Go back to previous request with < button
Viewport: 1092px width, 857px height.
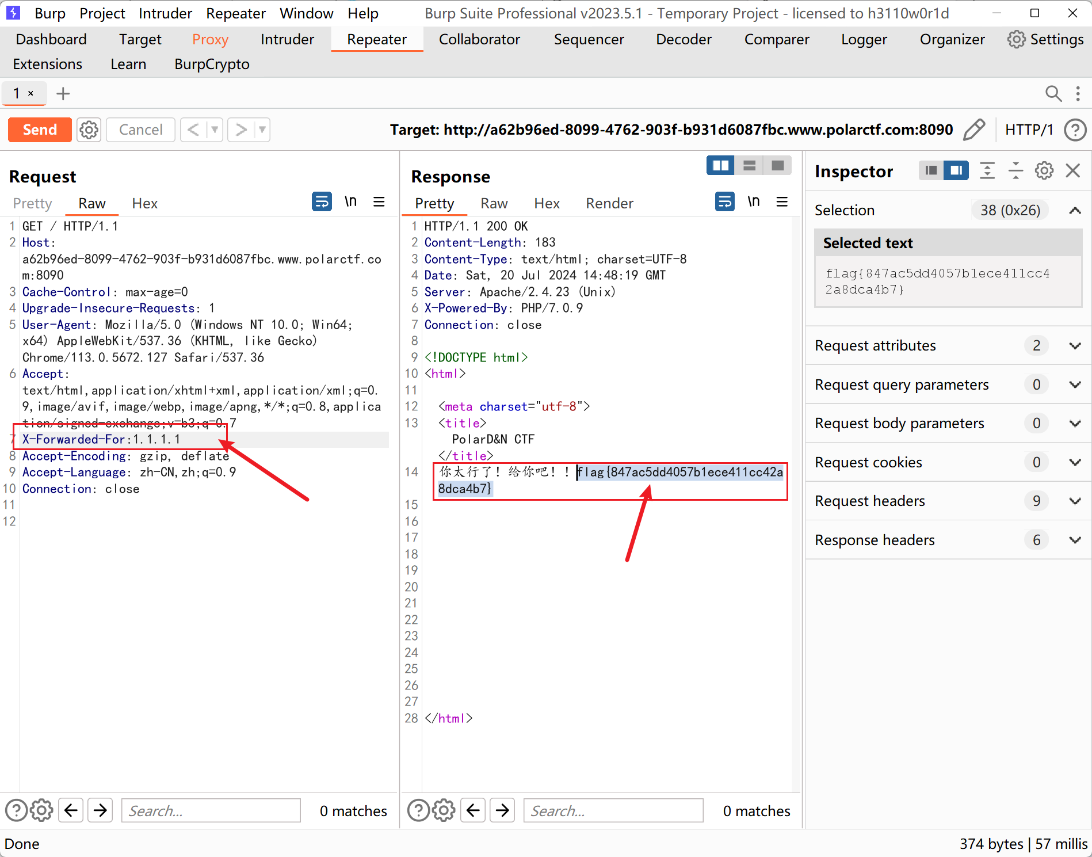point(193,130)
